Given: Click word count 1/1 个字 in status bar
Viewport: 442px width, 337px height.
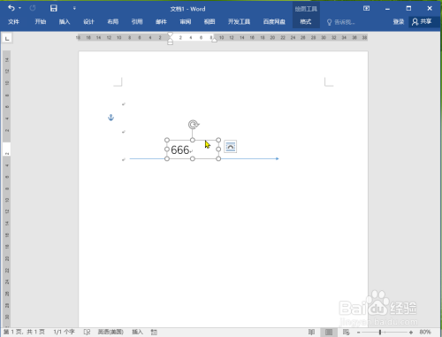Looking at the screenshot, I should coord(64,332).
